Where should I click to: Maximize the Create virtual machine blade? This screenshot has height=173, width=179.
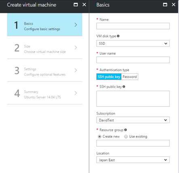(76, 5)
